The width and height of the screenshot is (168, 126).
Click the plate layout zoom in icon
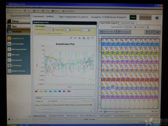pos(147,32)
